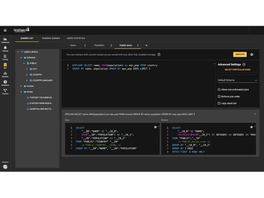This screenshot has width=264, height=198.
Task: Open the Baseline sidebar section
Action: point(5,74)
